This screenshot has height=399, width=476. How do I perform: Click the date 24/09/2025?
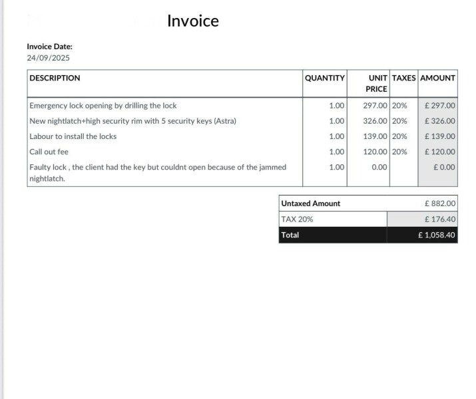(48, 58)
